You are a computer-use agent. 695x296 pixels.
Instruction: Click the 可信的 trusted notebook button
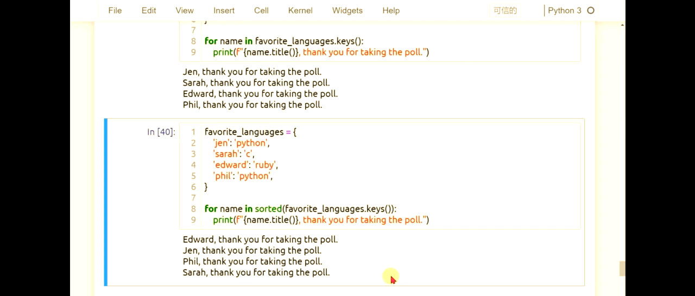point(505,10)
